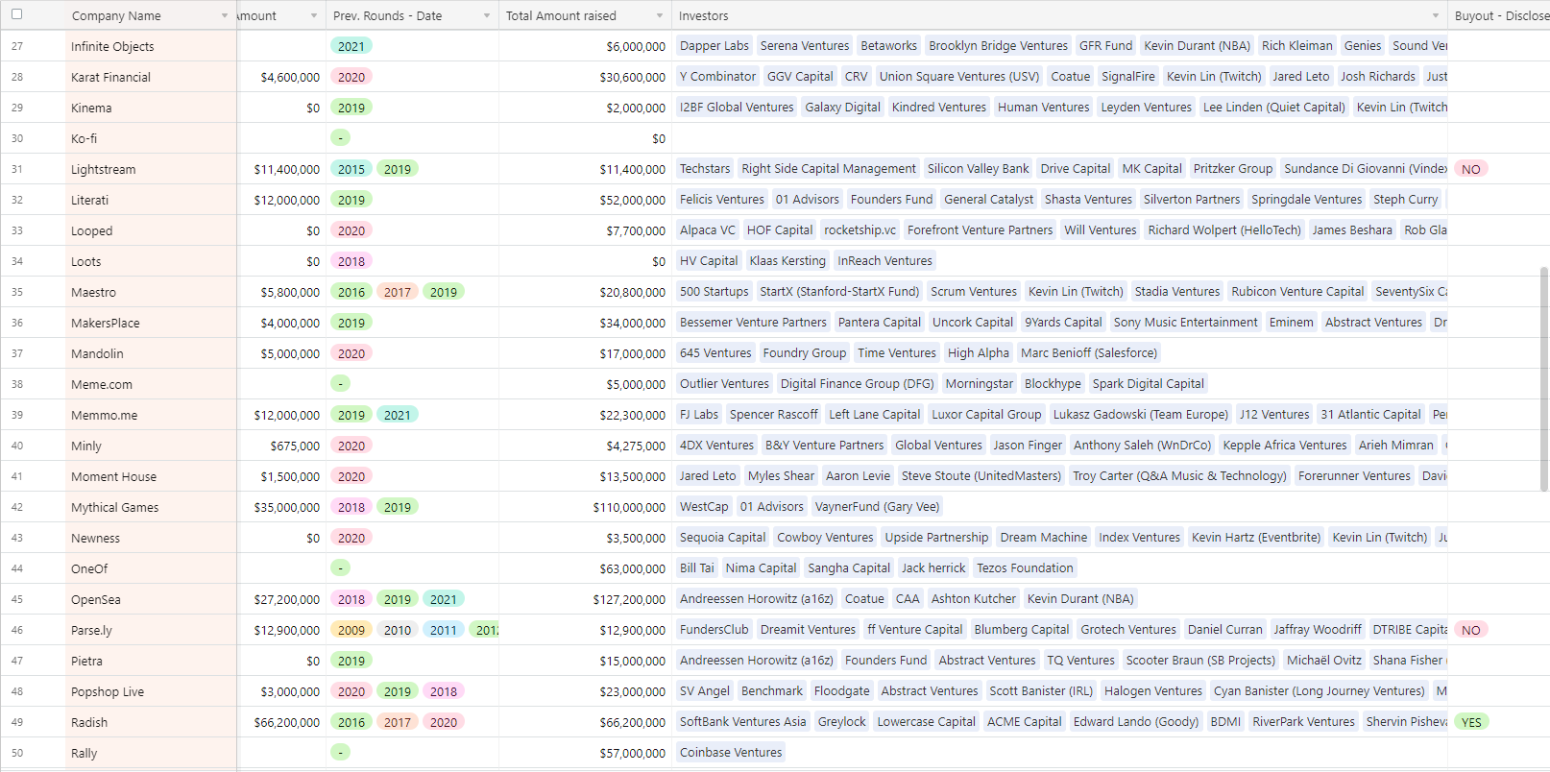Image resolution: width=1550 pixels, height=772 pixels.
Task: Select the OpenSea company cell
Action: 151,599
